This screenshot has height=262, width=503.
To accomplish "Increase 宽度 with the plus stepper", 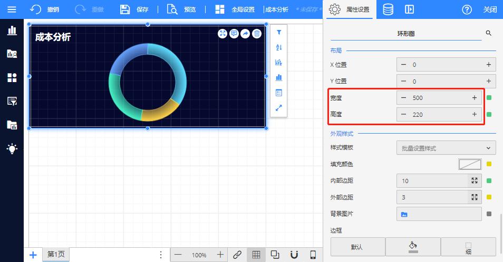I will (475, 98).
